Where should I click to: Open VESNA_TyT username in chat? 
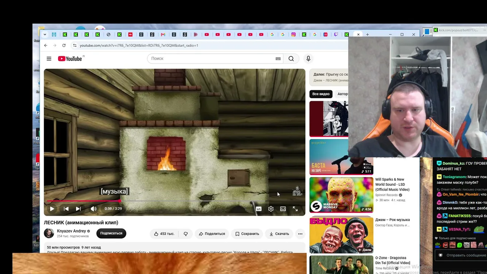point(459,229)
